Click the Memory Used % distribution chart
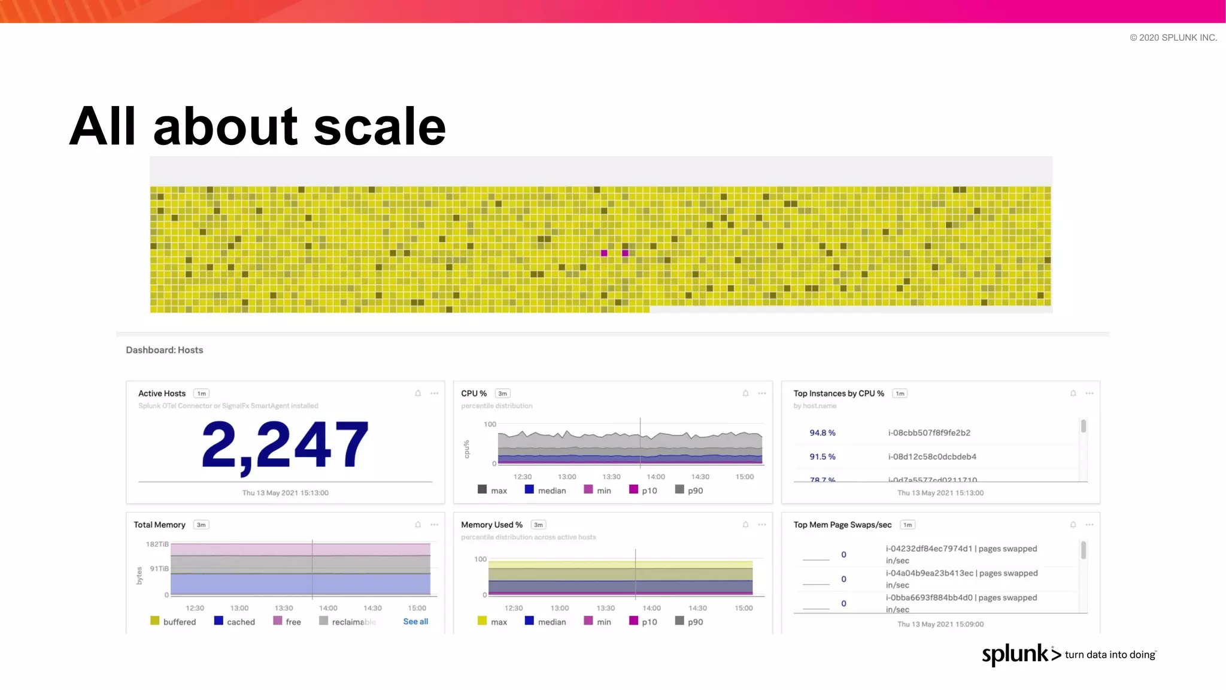 [621, 577]
